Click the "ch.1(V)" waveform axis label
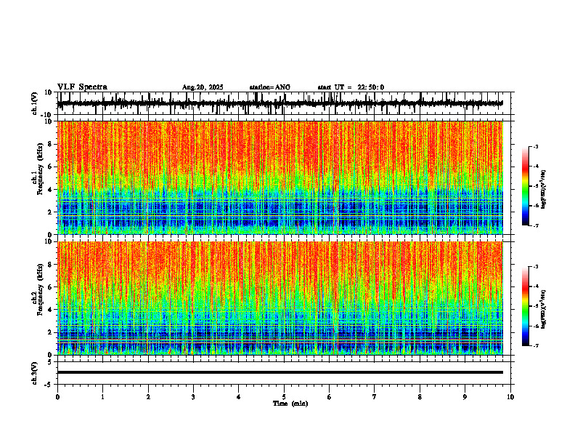 [35, 103]
